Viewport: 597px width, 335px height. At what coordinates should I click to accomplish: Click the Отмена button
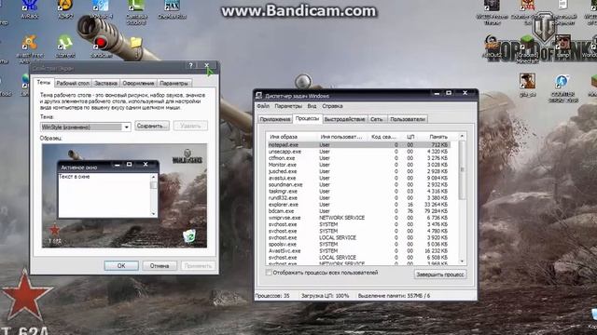coord(160,265)
